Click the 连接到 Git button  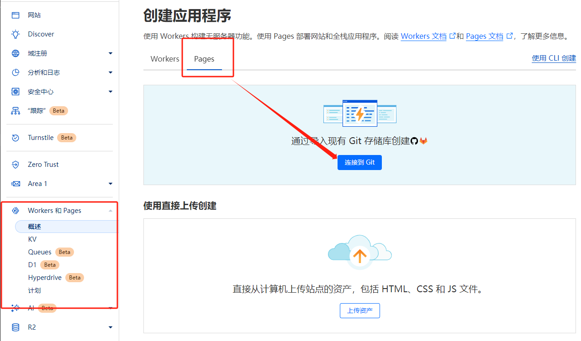tap(359, 162)
